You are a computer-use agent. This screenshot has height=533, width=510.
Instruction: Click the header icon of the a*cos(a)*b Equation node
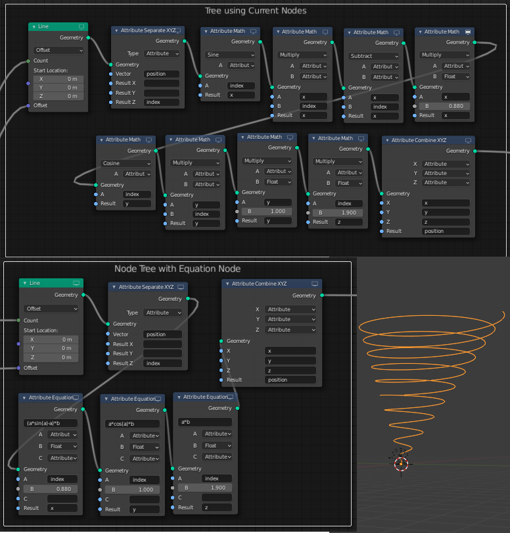pyautogui.click(x=158, y=399)
